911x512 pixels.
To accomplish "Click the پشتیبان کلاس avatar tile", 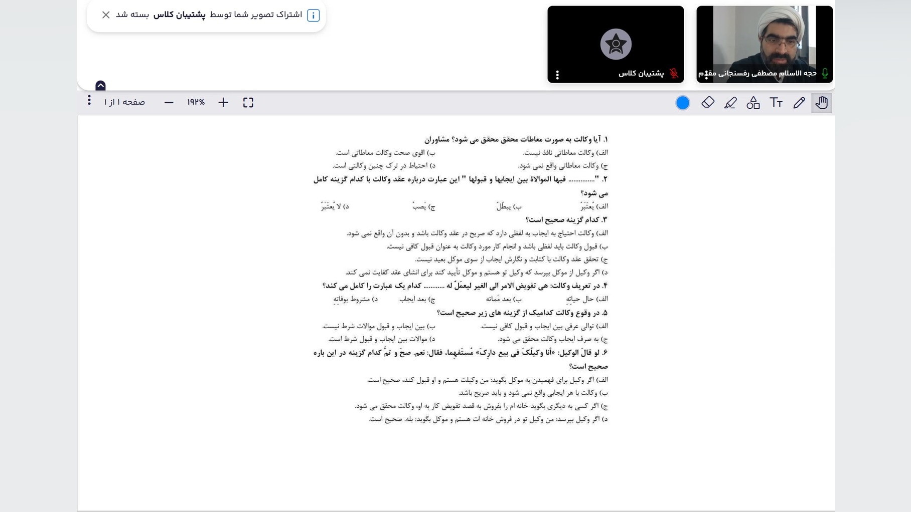I will click(616, 44).
